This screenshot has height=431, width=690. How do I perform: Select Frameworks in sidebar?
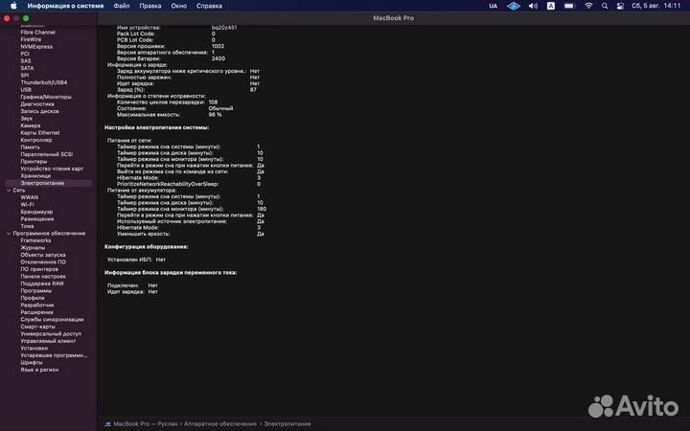point(35,240)
